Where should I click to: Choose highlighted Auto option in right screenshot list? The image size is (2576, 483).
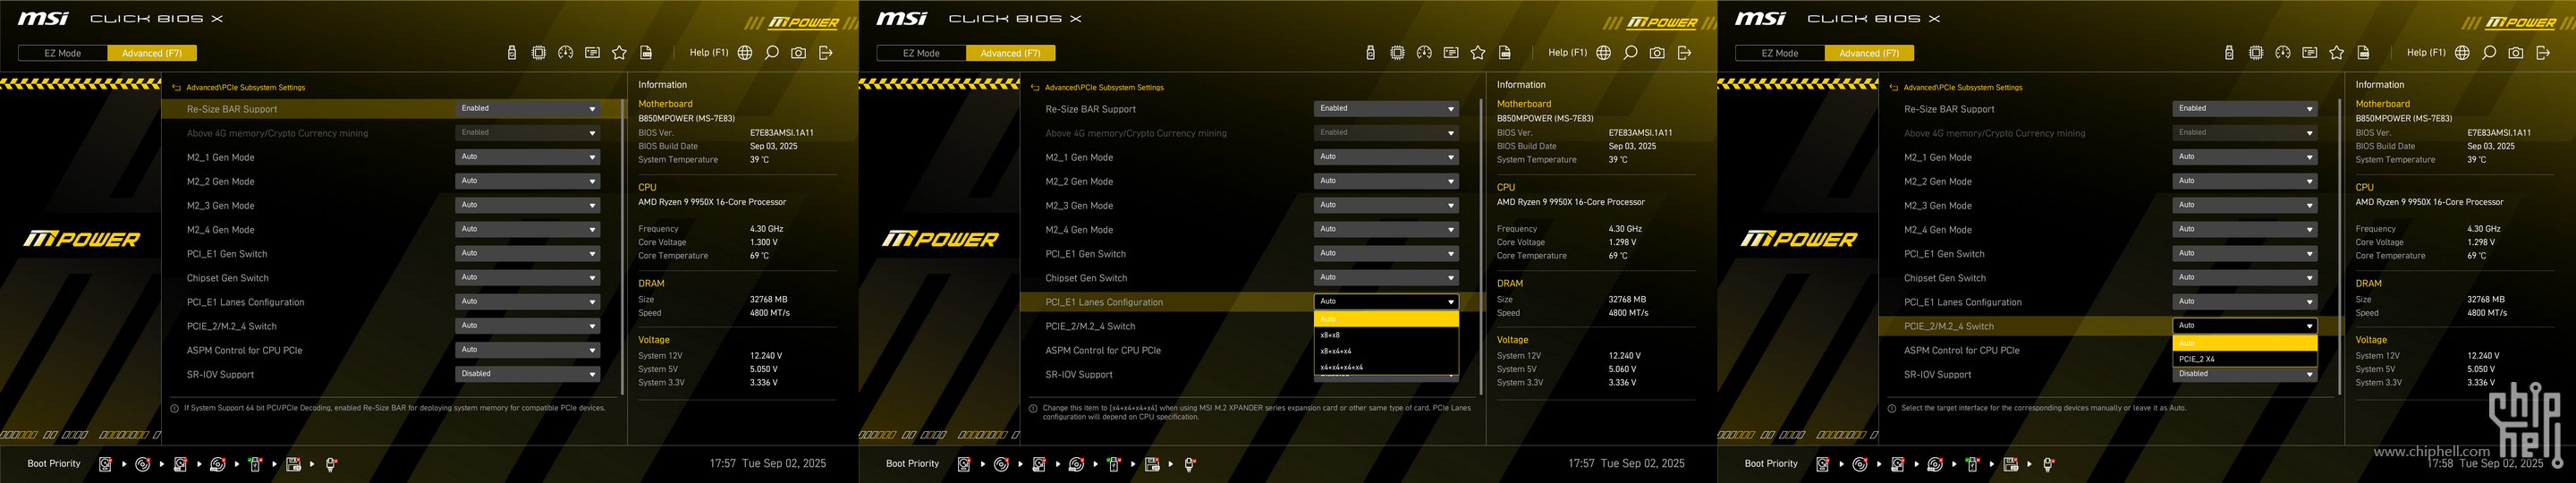pos(2245,343)
